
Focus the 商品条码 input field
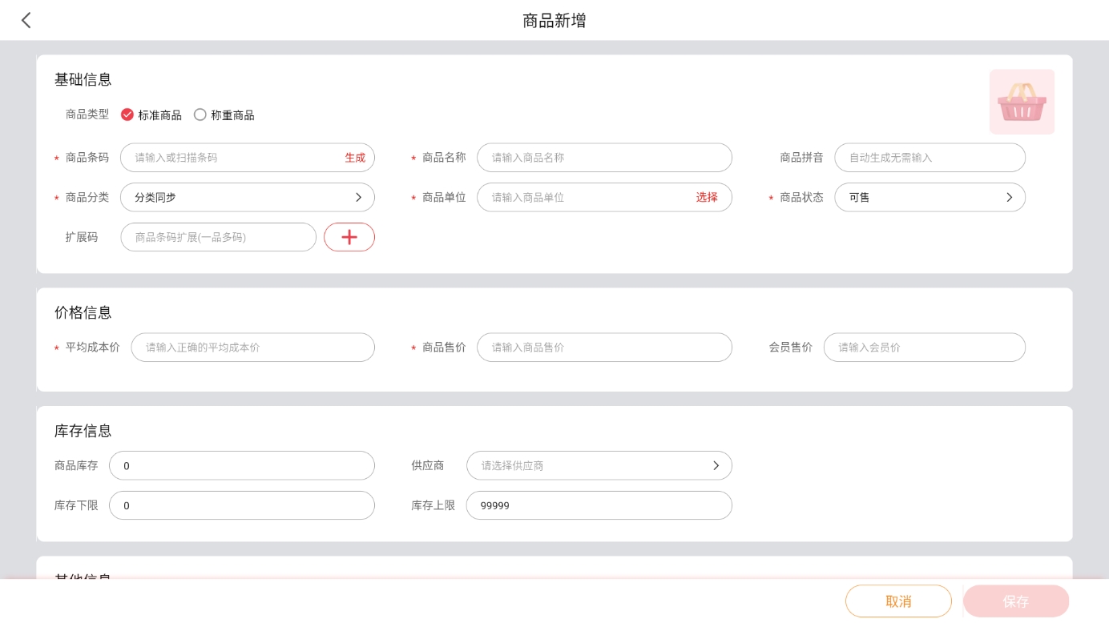pos(232,158)
